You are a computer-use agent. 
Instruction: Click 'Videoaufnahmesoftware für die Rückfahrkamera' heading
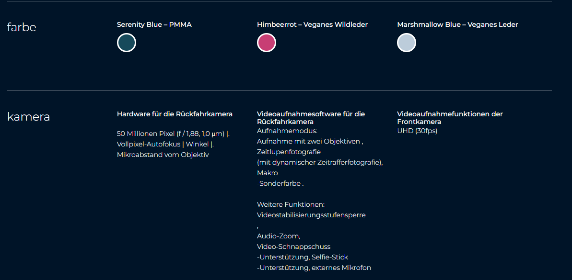pos(311,118)
